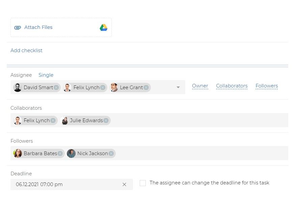Switch assignee mode via Single link
This screenshot has height=209, width=295.
(46, 75)
